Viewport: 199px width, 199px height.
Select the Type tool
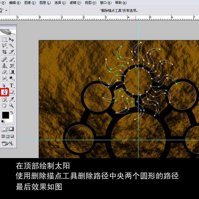click(x=11, y=85)
